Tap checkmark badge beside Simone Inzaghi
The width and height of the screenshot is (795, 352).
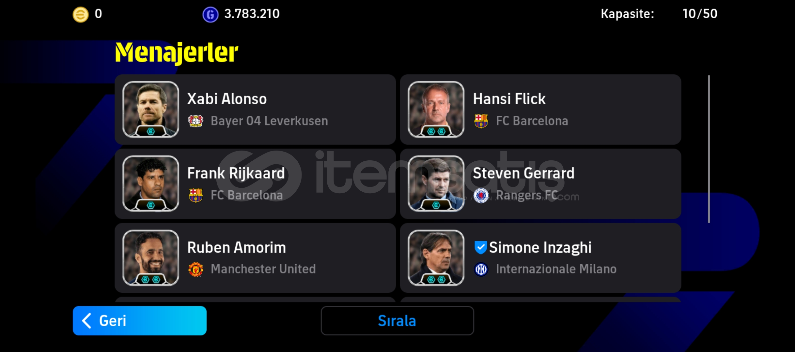tap(480, 247)
